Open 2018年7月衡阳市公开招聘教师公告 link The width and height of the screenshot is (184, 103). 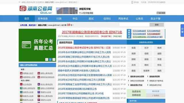pos(80,94)
